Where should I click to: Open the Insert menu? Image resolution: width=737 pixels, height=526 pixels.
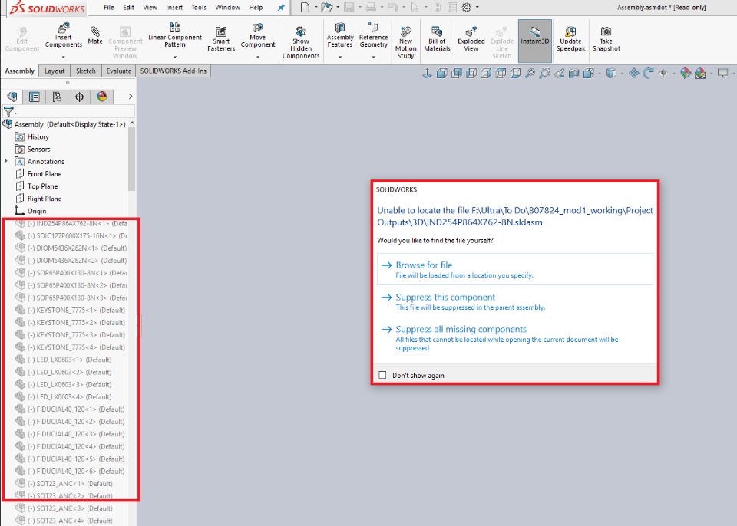pyautogui.click(x=174, y=8)
